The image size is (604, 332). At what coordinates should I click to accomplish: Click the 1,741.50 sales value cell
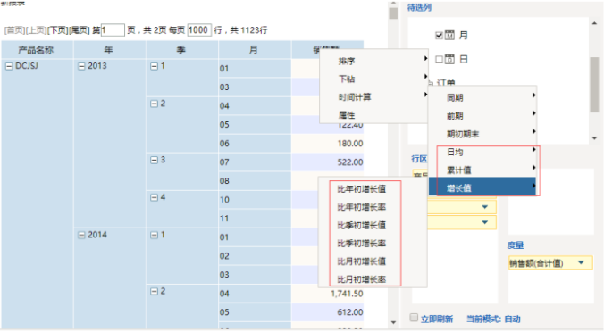pos(327,294)
